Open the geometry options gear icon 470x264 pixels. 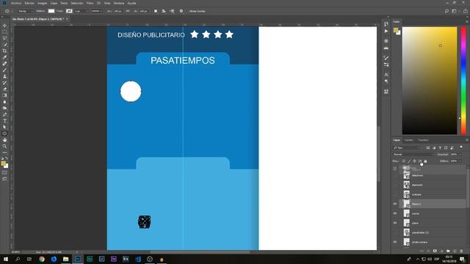[181, 11]
